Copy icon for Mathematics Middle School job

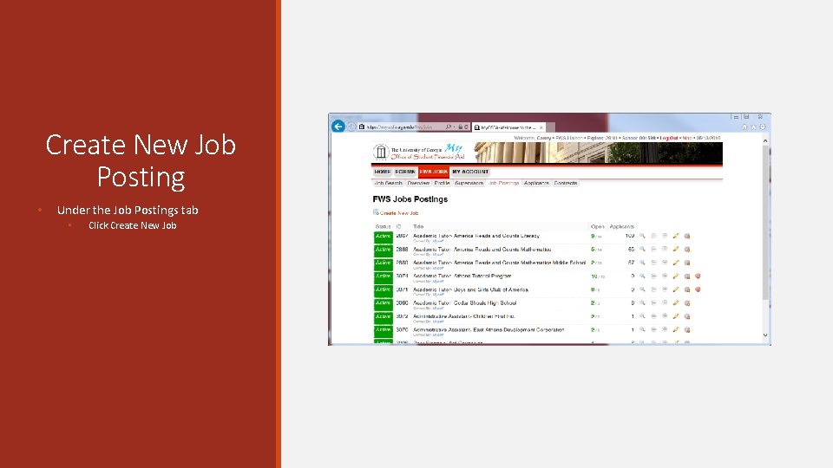tap(687, 263)
